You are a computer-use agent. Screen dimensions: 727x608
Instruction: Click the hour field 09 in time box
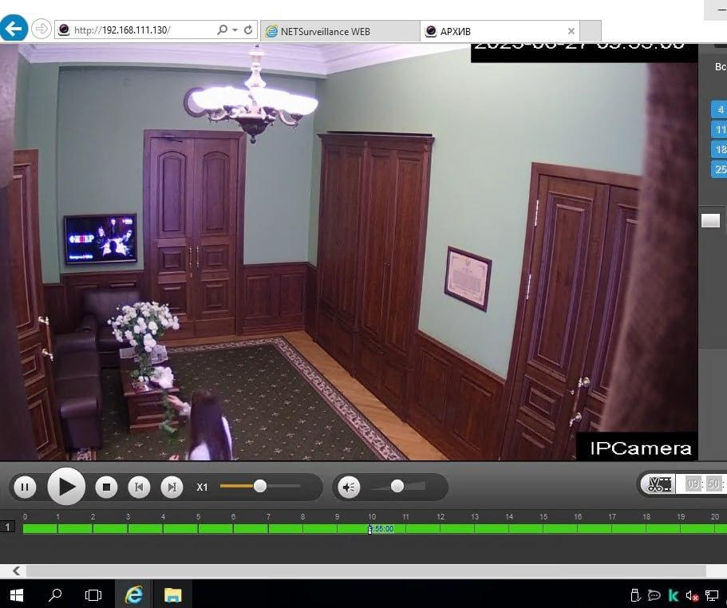click(x=693, y=484)
